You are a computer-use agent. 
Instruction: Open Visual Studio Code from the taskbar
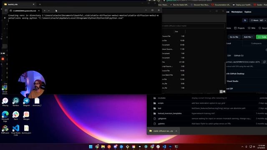(164, 147)
